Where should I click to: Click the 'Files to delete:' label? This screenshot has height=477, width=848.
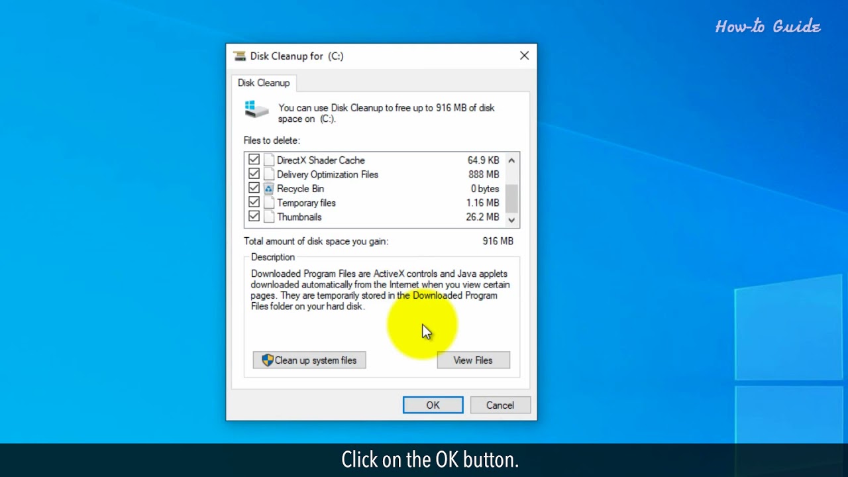tap(272, 140)
